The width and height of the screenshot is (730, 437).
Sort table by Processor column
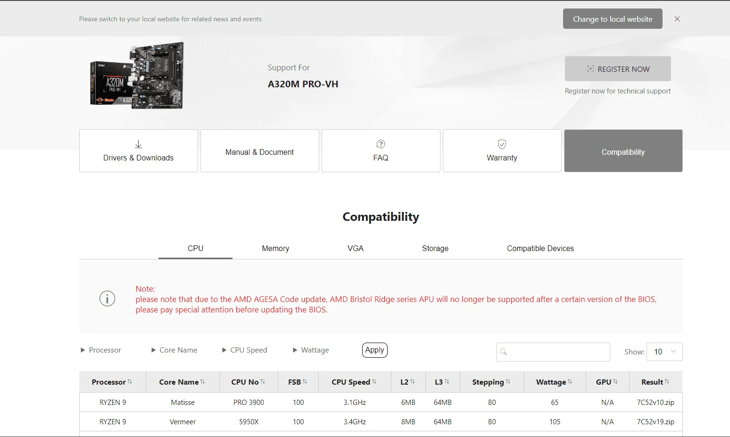pos(112,382)
